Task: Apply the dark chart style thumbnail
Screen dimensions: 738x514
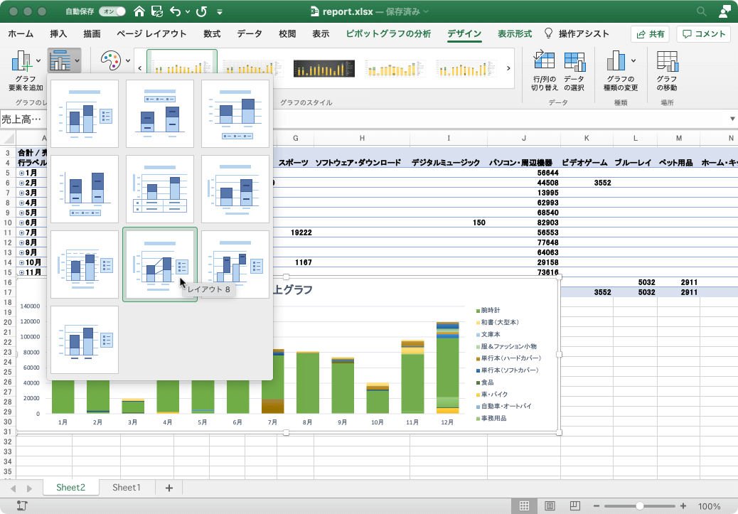Action: pyautogui.click(x=323, y=68)
